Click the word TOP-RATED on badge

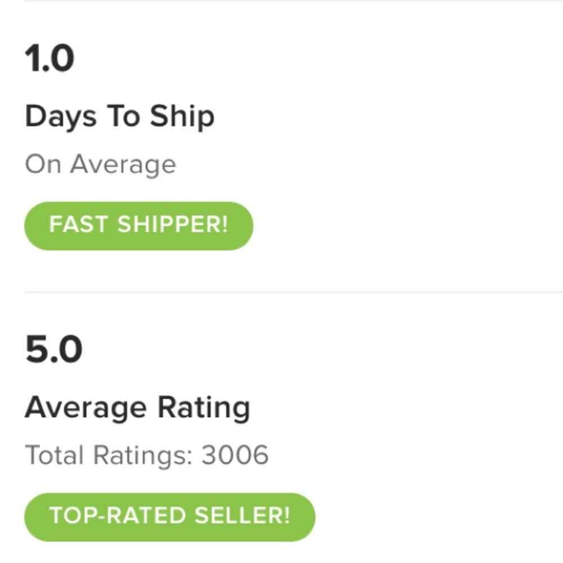[x=117, y=516]
